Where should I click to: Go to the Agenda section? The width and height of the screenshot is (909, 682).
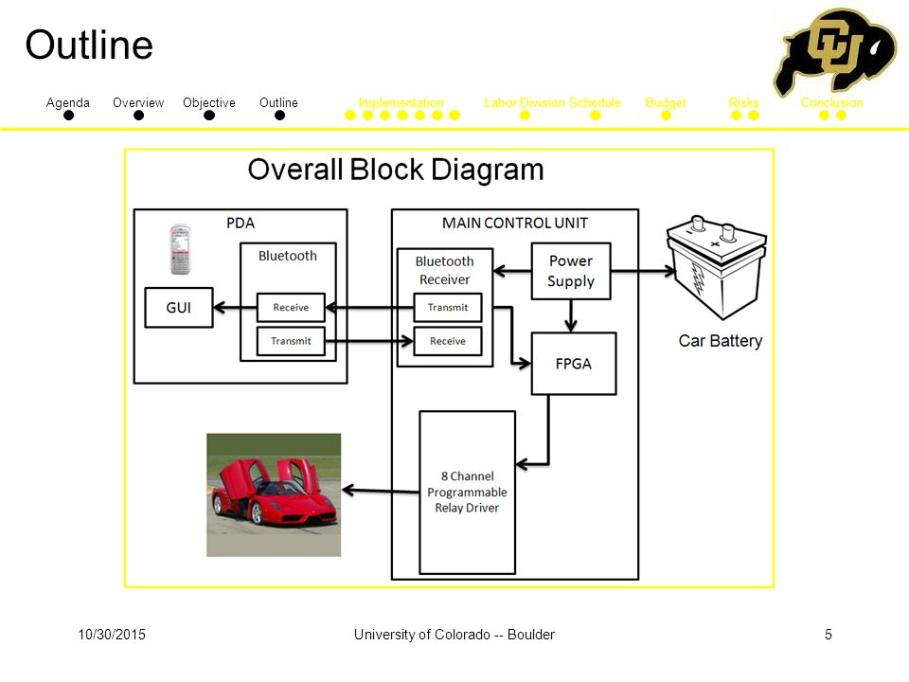[x=68, y=102]
